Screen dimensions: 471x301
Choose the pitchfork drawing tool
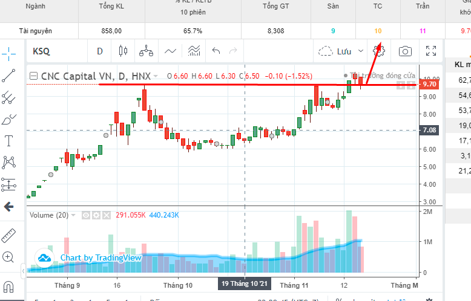coord(8,97)
